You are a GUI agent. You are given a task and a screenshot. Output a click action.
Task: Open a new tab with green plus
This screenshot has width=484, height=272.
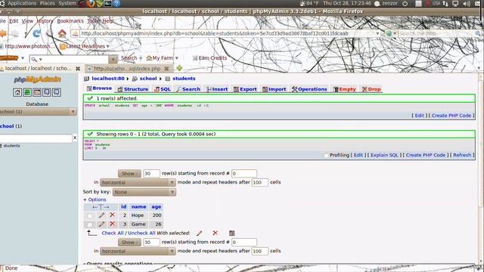tap(179, 68)
